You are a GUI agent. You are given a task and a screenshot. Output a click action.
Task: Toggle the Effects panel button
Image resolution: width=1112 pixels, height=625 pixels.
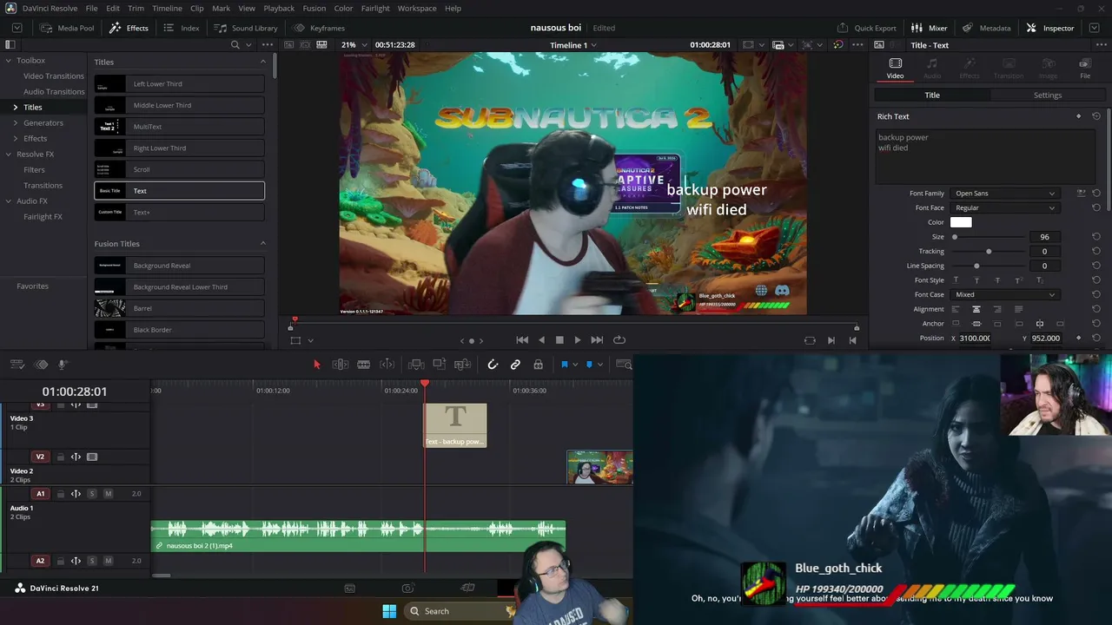[x=129, y=28]
